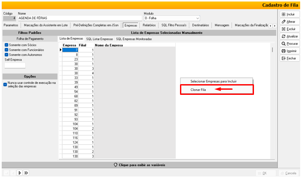Go to the next record arrow
Screen dimensions: 301x179
19,173
